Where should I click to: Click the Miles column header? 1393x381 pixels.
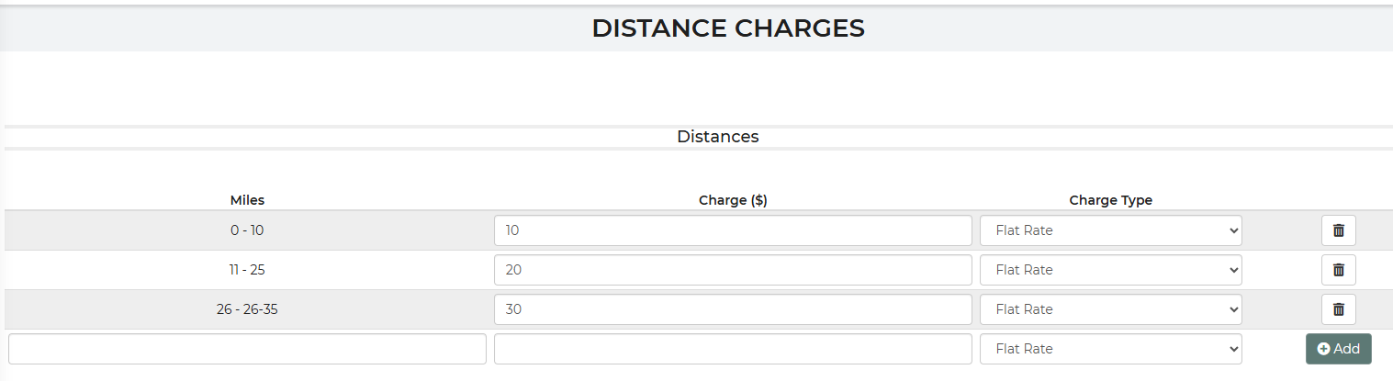[x=247, y=200]
